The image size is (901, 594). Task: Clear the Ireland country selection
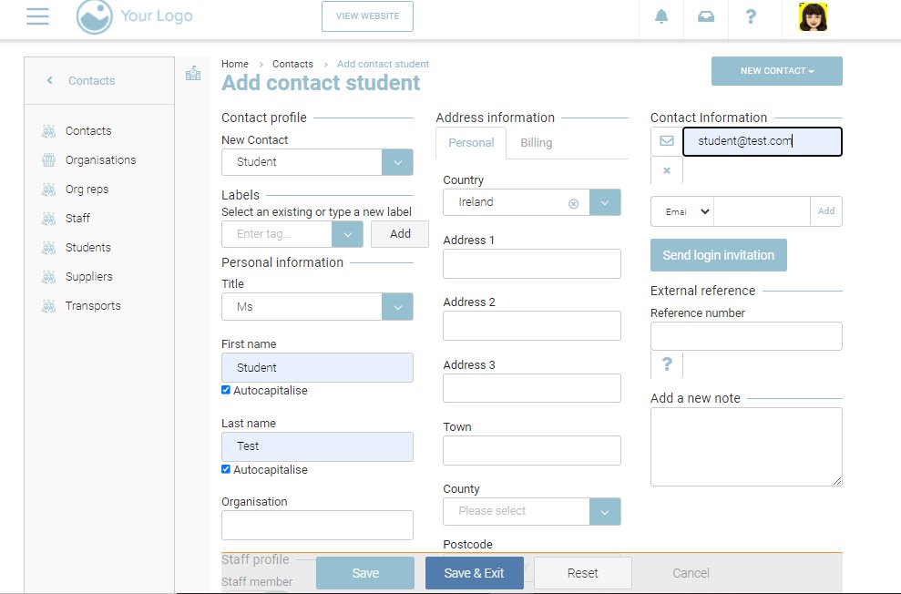573,203
